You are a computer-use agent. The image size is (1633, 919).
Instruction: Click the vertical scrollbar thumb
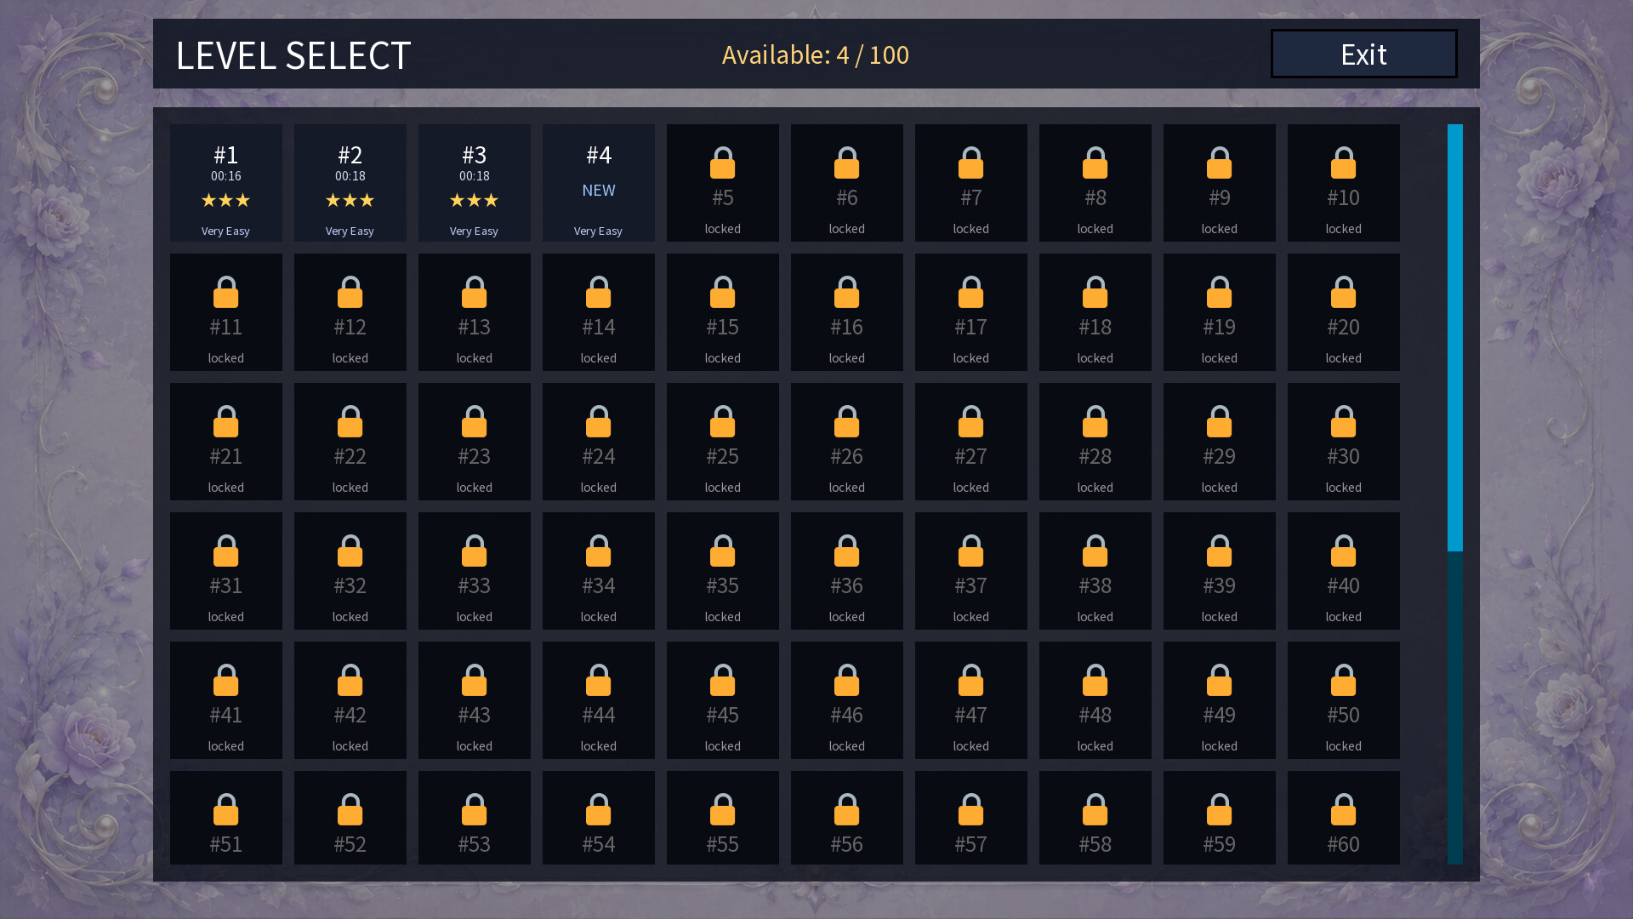(1455, 338)
